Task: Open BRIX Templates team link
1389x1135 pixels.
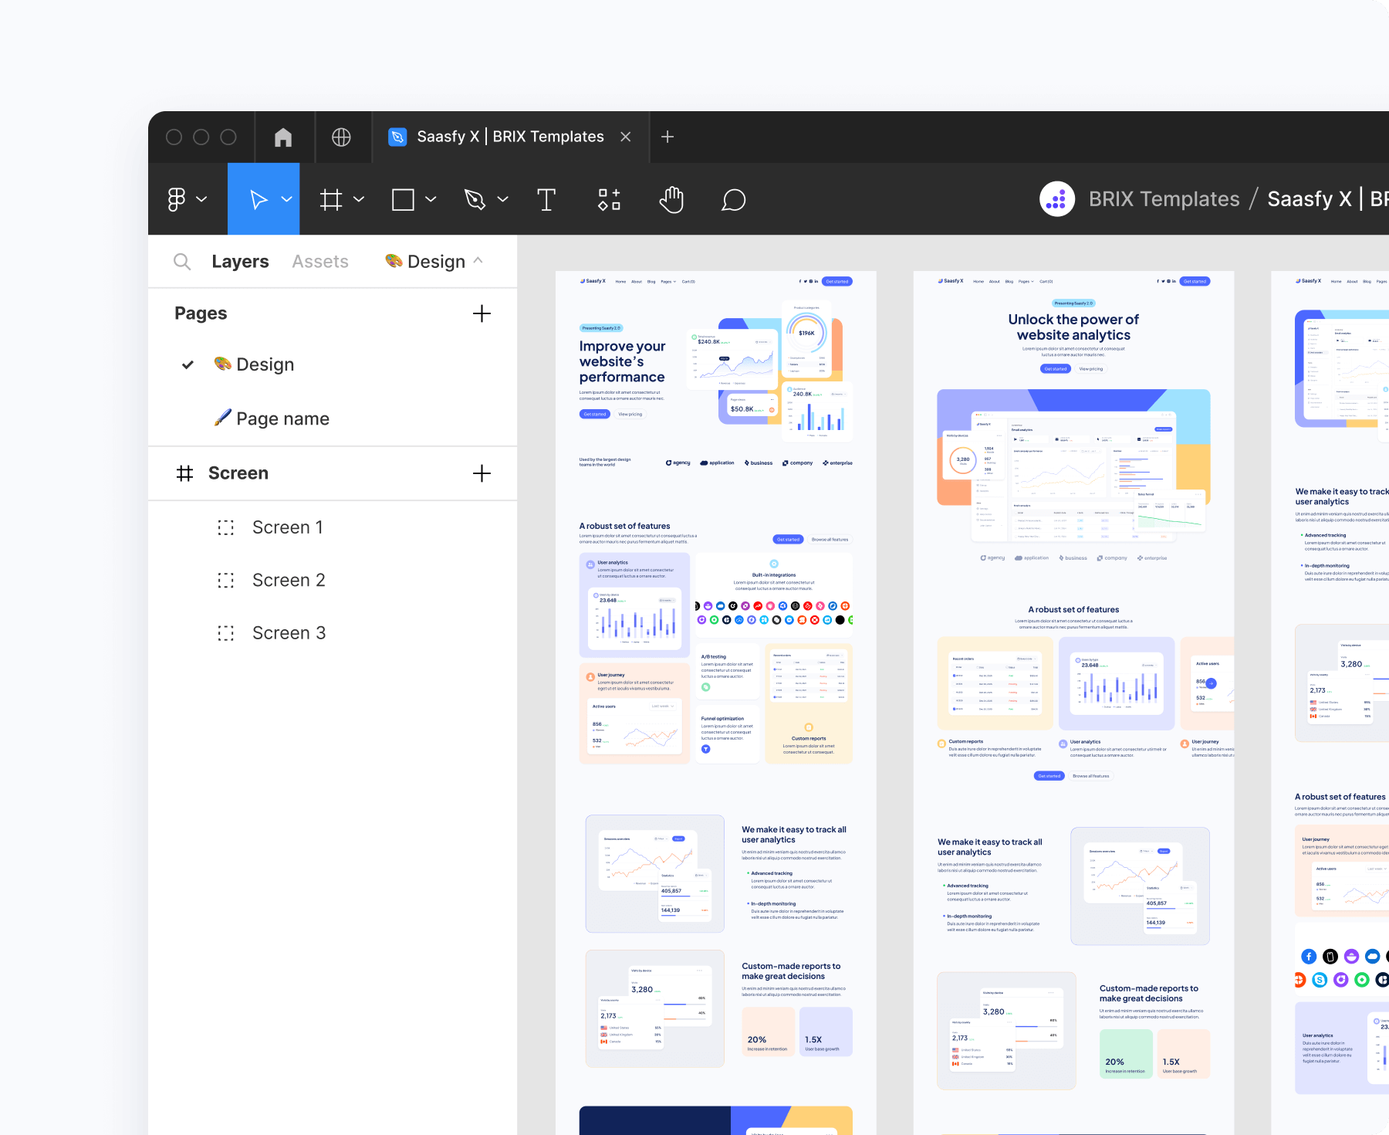Action: (x=1163, y=199)
